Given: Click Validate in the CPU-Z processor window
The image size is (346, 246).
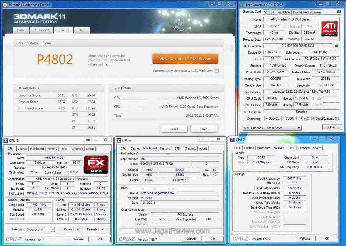Looking at the screenshot, I should [78, 239].
